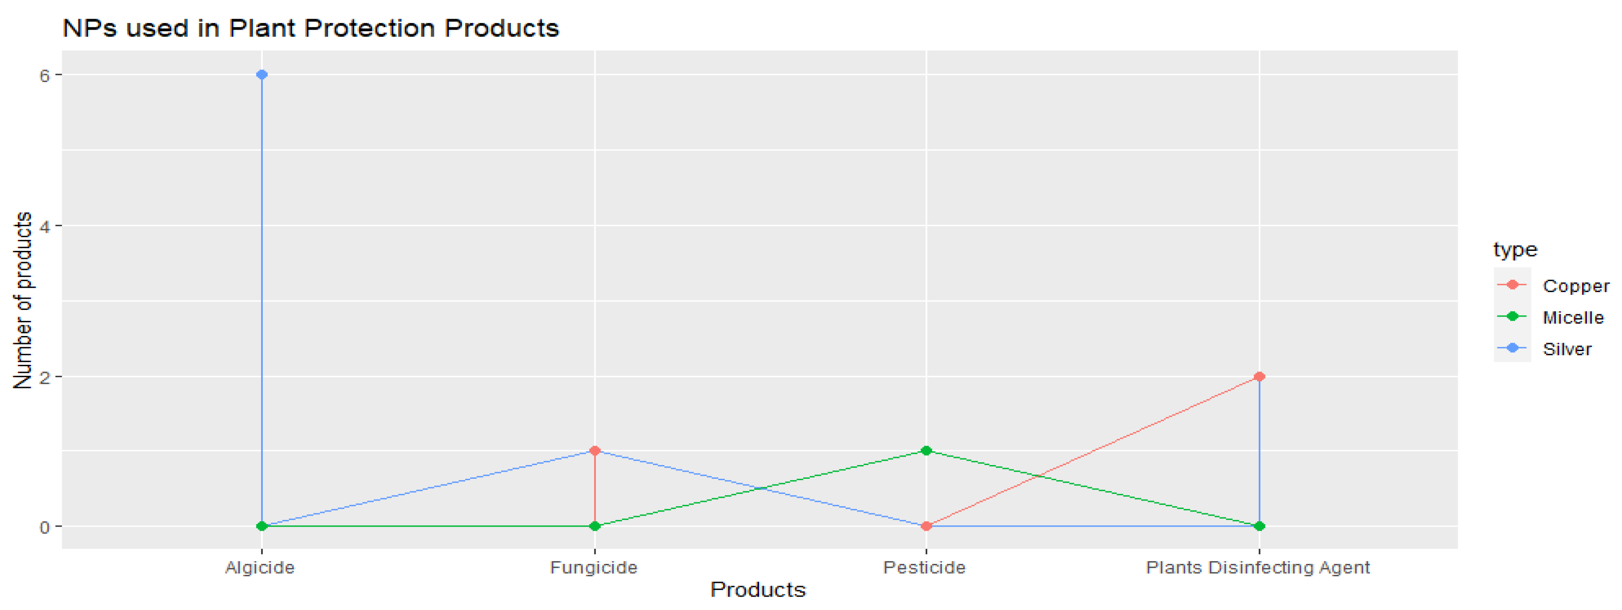Click the 'Number of products' y-axis title
The height and width of the screenshot is (610, 1622).
[x=23, y=300]
